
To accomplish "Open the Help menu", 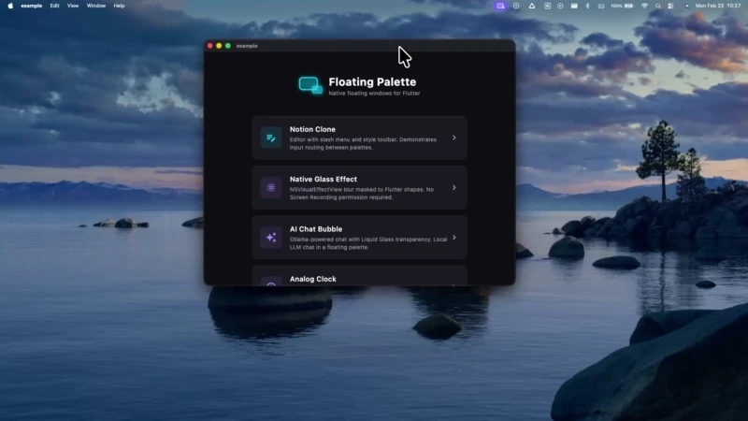I will 119,6.
